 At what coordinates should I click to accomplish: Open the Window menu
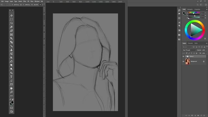pyautogui.click(x=37, y=1)
